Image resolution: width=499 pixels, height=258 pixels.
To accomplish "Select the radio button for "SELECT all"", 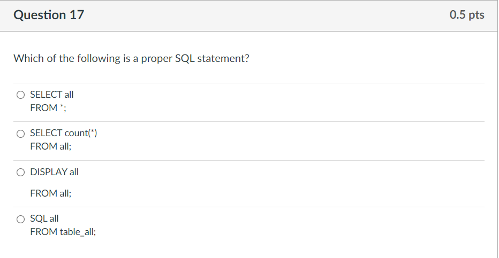I will [20, 95].
